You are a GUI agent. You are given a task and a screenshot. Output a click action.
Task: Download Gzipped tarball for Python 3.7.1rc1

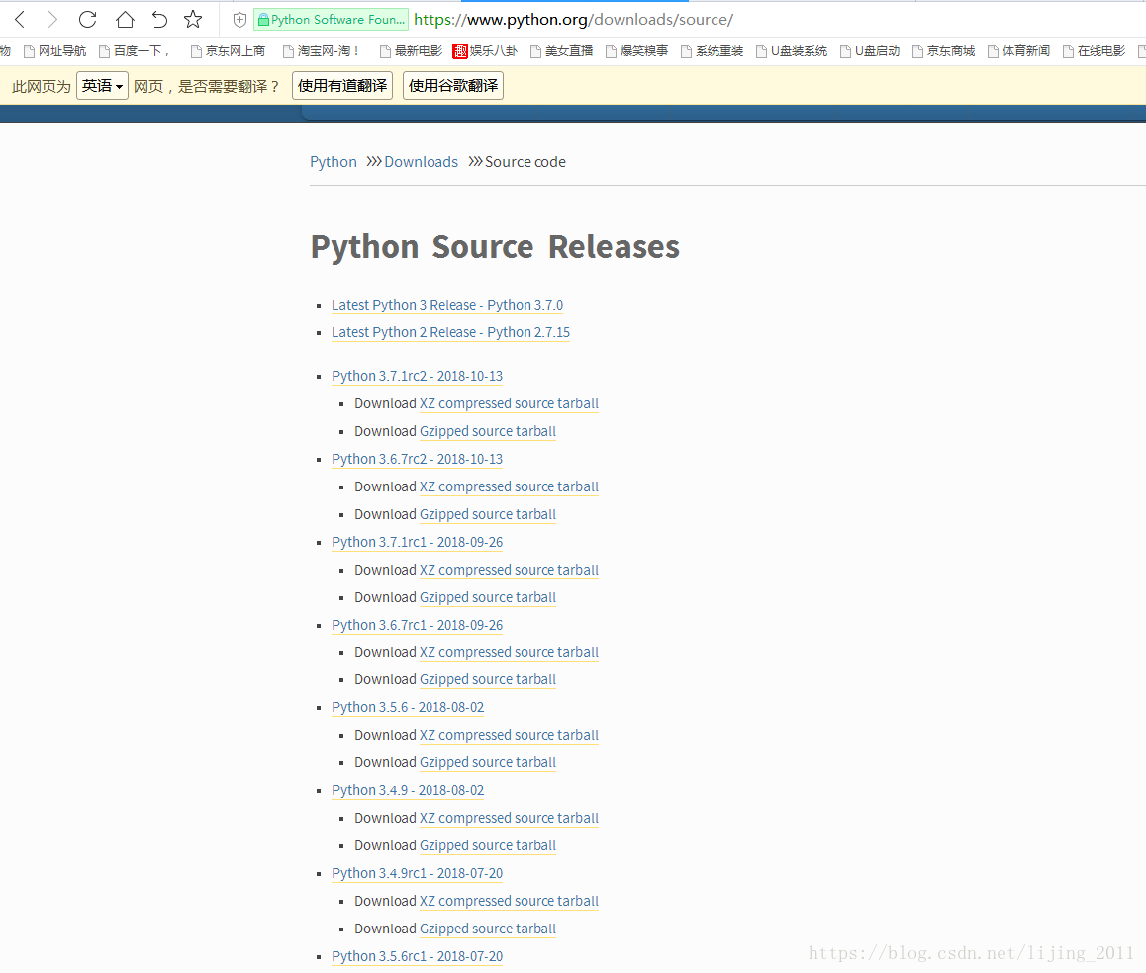(488, 597)
